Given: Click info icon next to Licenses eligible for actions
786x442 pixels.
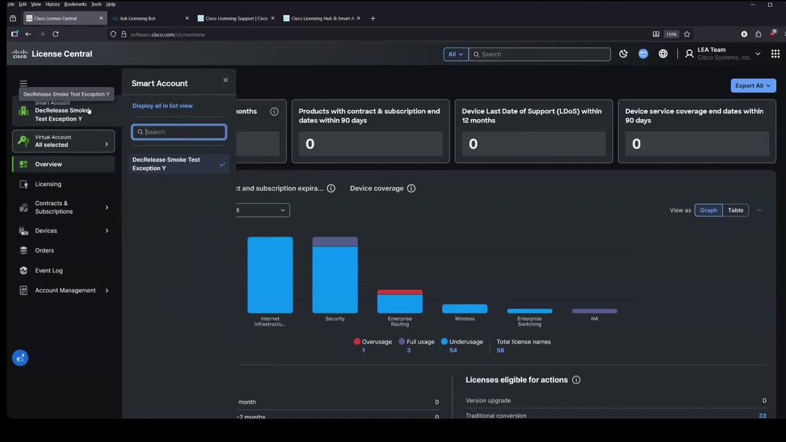Looking at the screenshot, I should point(576,380).
